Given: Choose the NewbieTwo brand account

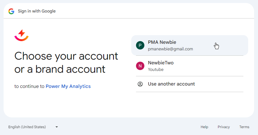Looking at the screenshot, I should 161,63.
